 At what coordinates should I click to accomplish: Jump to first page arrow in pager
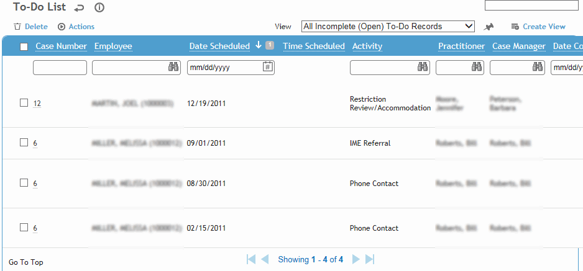[x=251, y=259]
